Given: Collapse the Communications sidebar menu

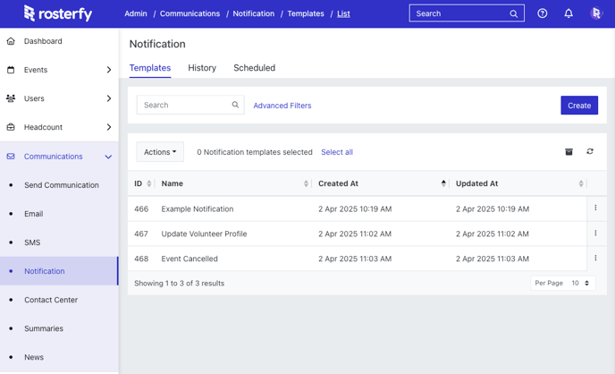Looking at the screenshot, I should 108,157.
